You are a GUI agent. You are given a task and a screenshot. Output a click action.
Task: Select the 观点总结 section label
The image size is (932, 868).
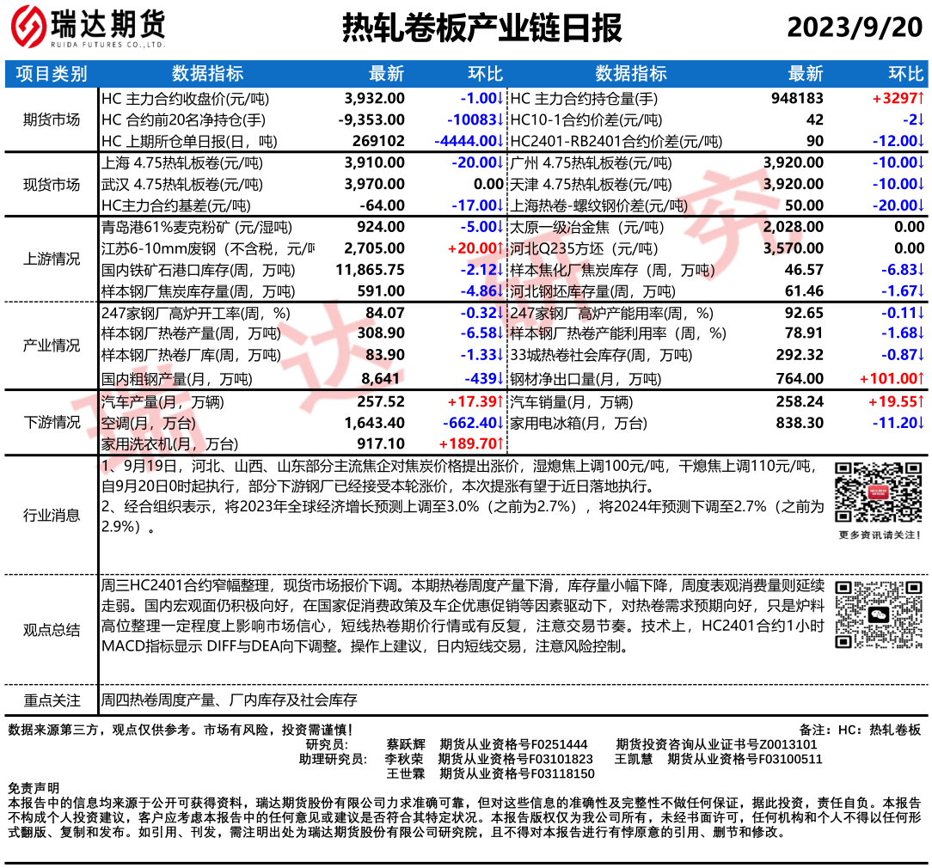tap(52, 630)
